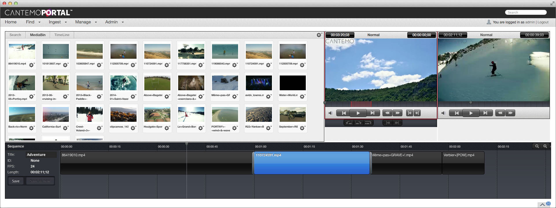Edit the sequence Title field Adventure

click(x=41, y=155)
